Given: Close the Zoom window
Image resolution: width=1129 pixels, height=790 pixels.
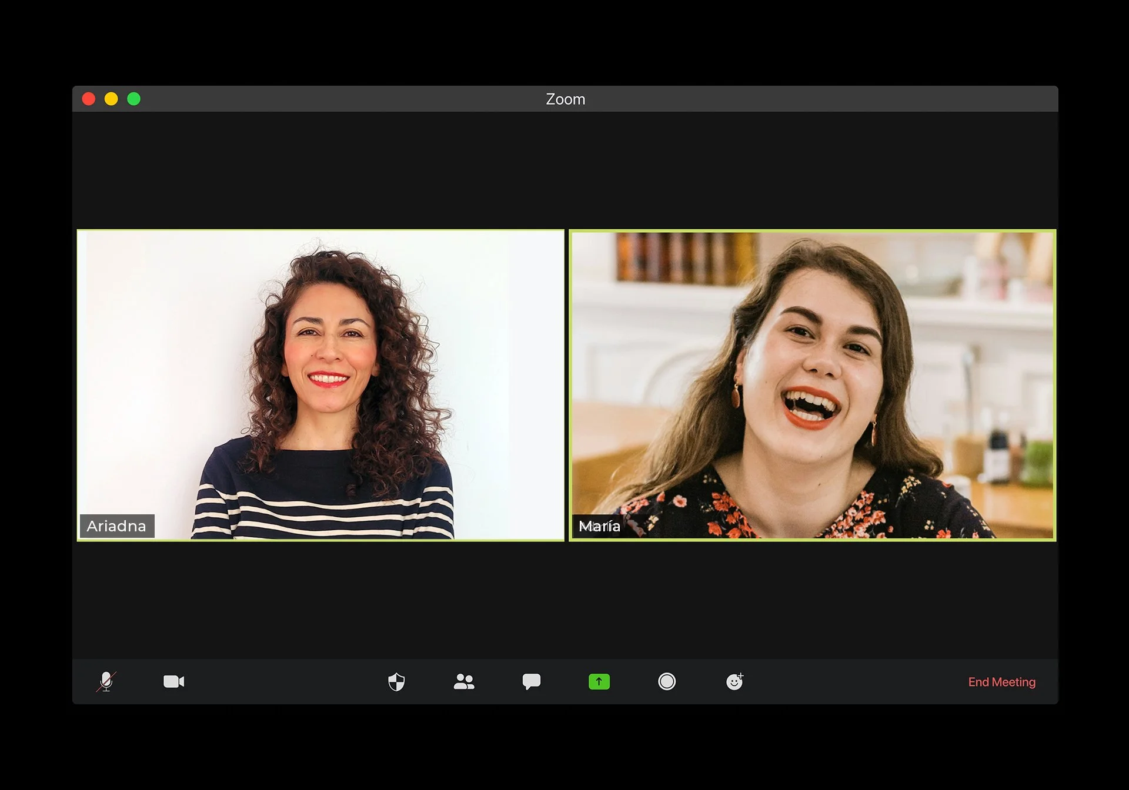Looking at the screenshot, I should tap(89, 99).
